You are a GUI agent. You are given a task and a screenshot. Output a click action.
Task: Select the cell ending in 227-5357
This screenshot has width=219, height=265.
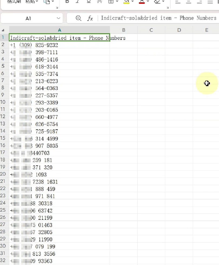click(59, 95)
